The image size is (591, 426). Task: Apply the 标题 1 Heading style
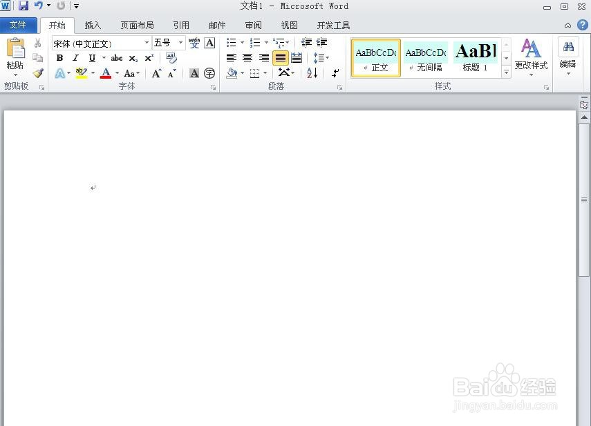click(x=476, y=58)
